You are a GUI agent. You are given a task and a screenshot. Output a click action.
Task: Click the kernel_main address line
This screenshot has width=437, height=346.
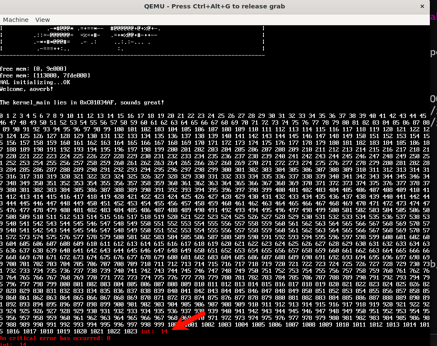(82, 102)
